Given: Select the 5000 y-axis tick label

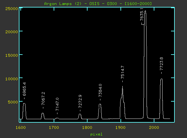Looking at the screenshot, I should (x=13, y=102).
